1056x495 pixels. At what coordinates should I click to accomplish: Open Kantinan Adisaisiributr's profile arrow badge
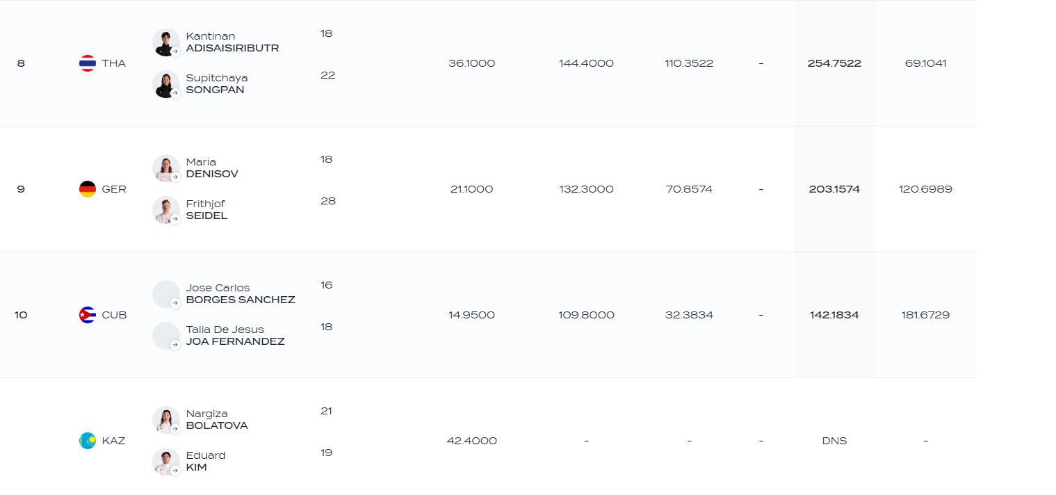click(x=175, y=51)
